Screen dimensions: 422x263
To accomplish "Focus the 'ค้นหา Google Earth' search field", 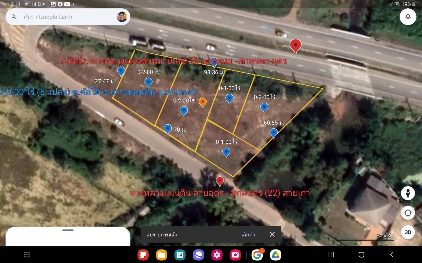I will (x=68, y=17).
